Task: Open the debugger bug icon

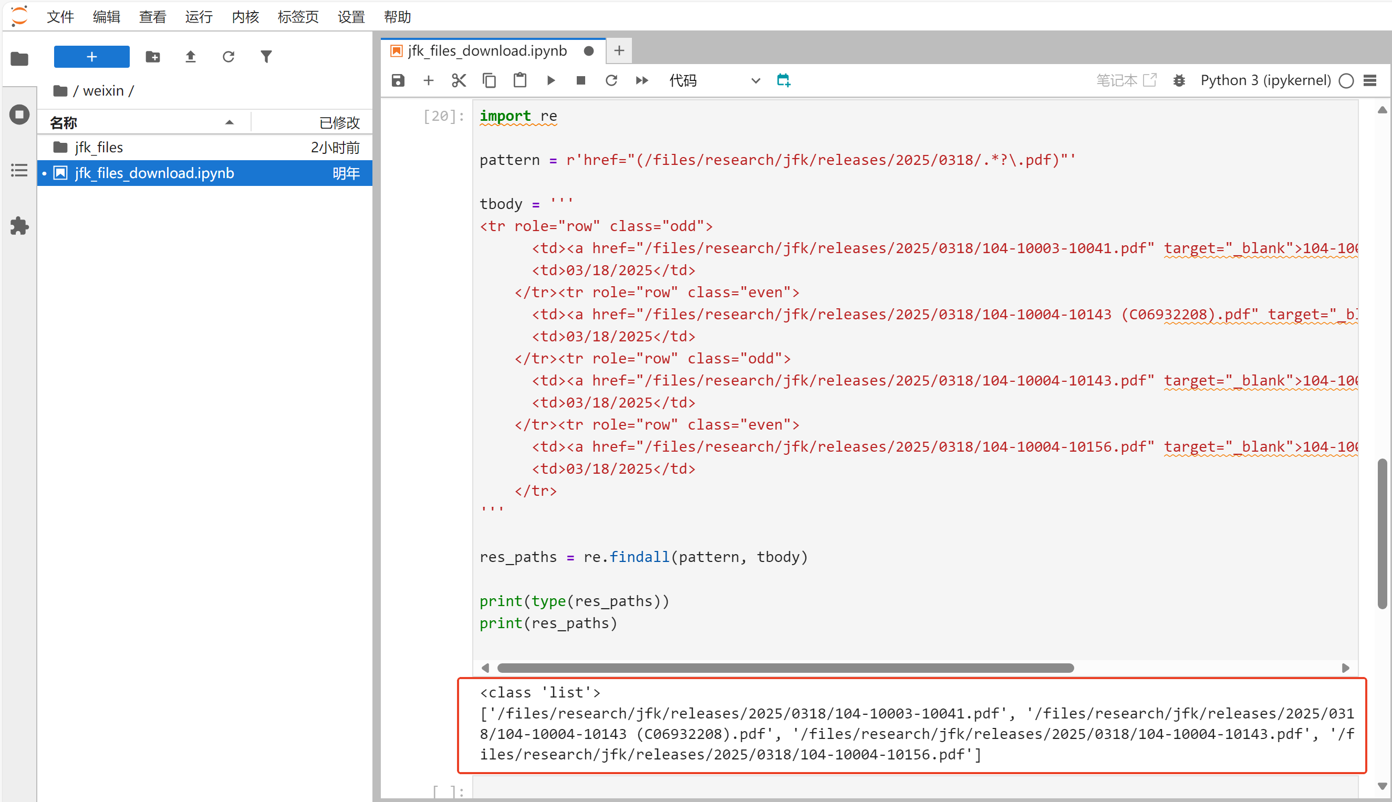Action: point(1179,80)
